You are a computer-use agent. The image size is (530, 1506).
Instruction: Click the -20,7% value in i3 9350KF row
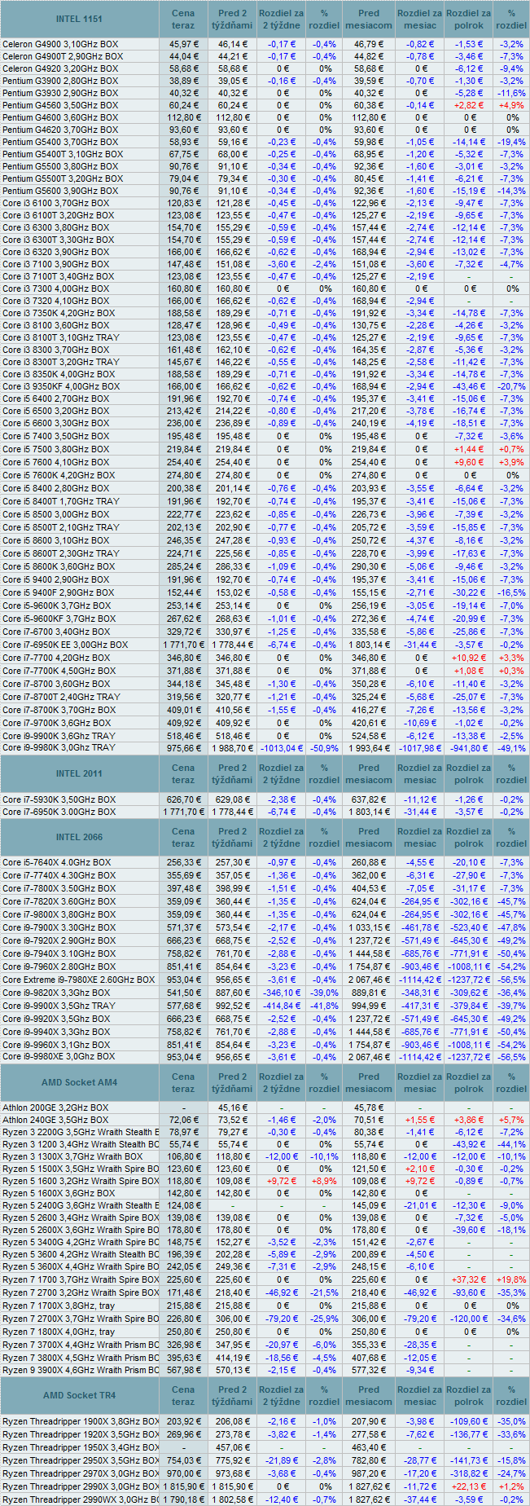coord(511,386)
